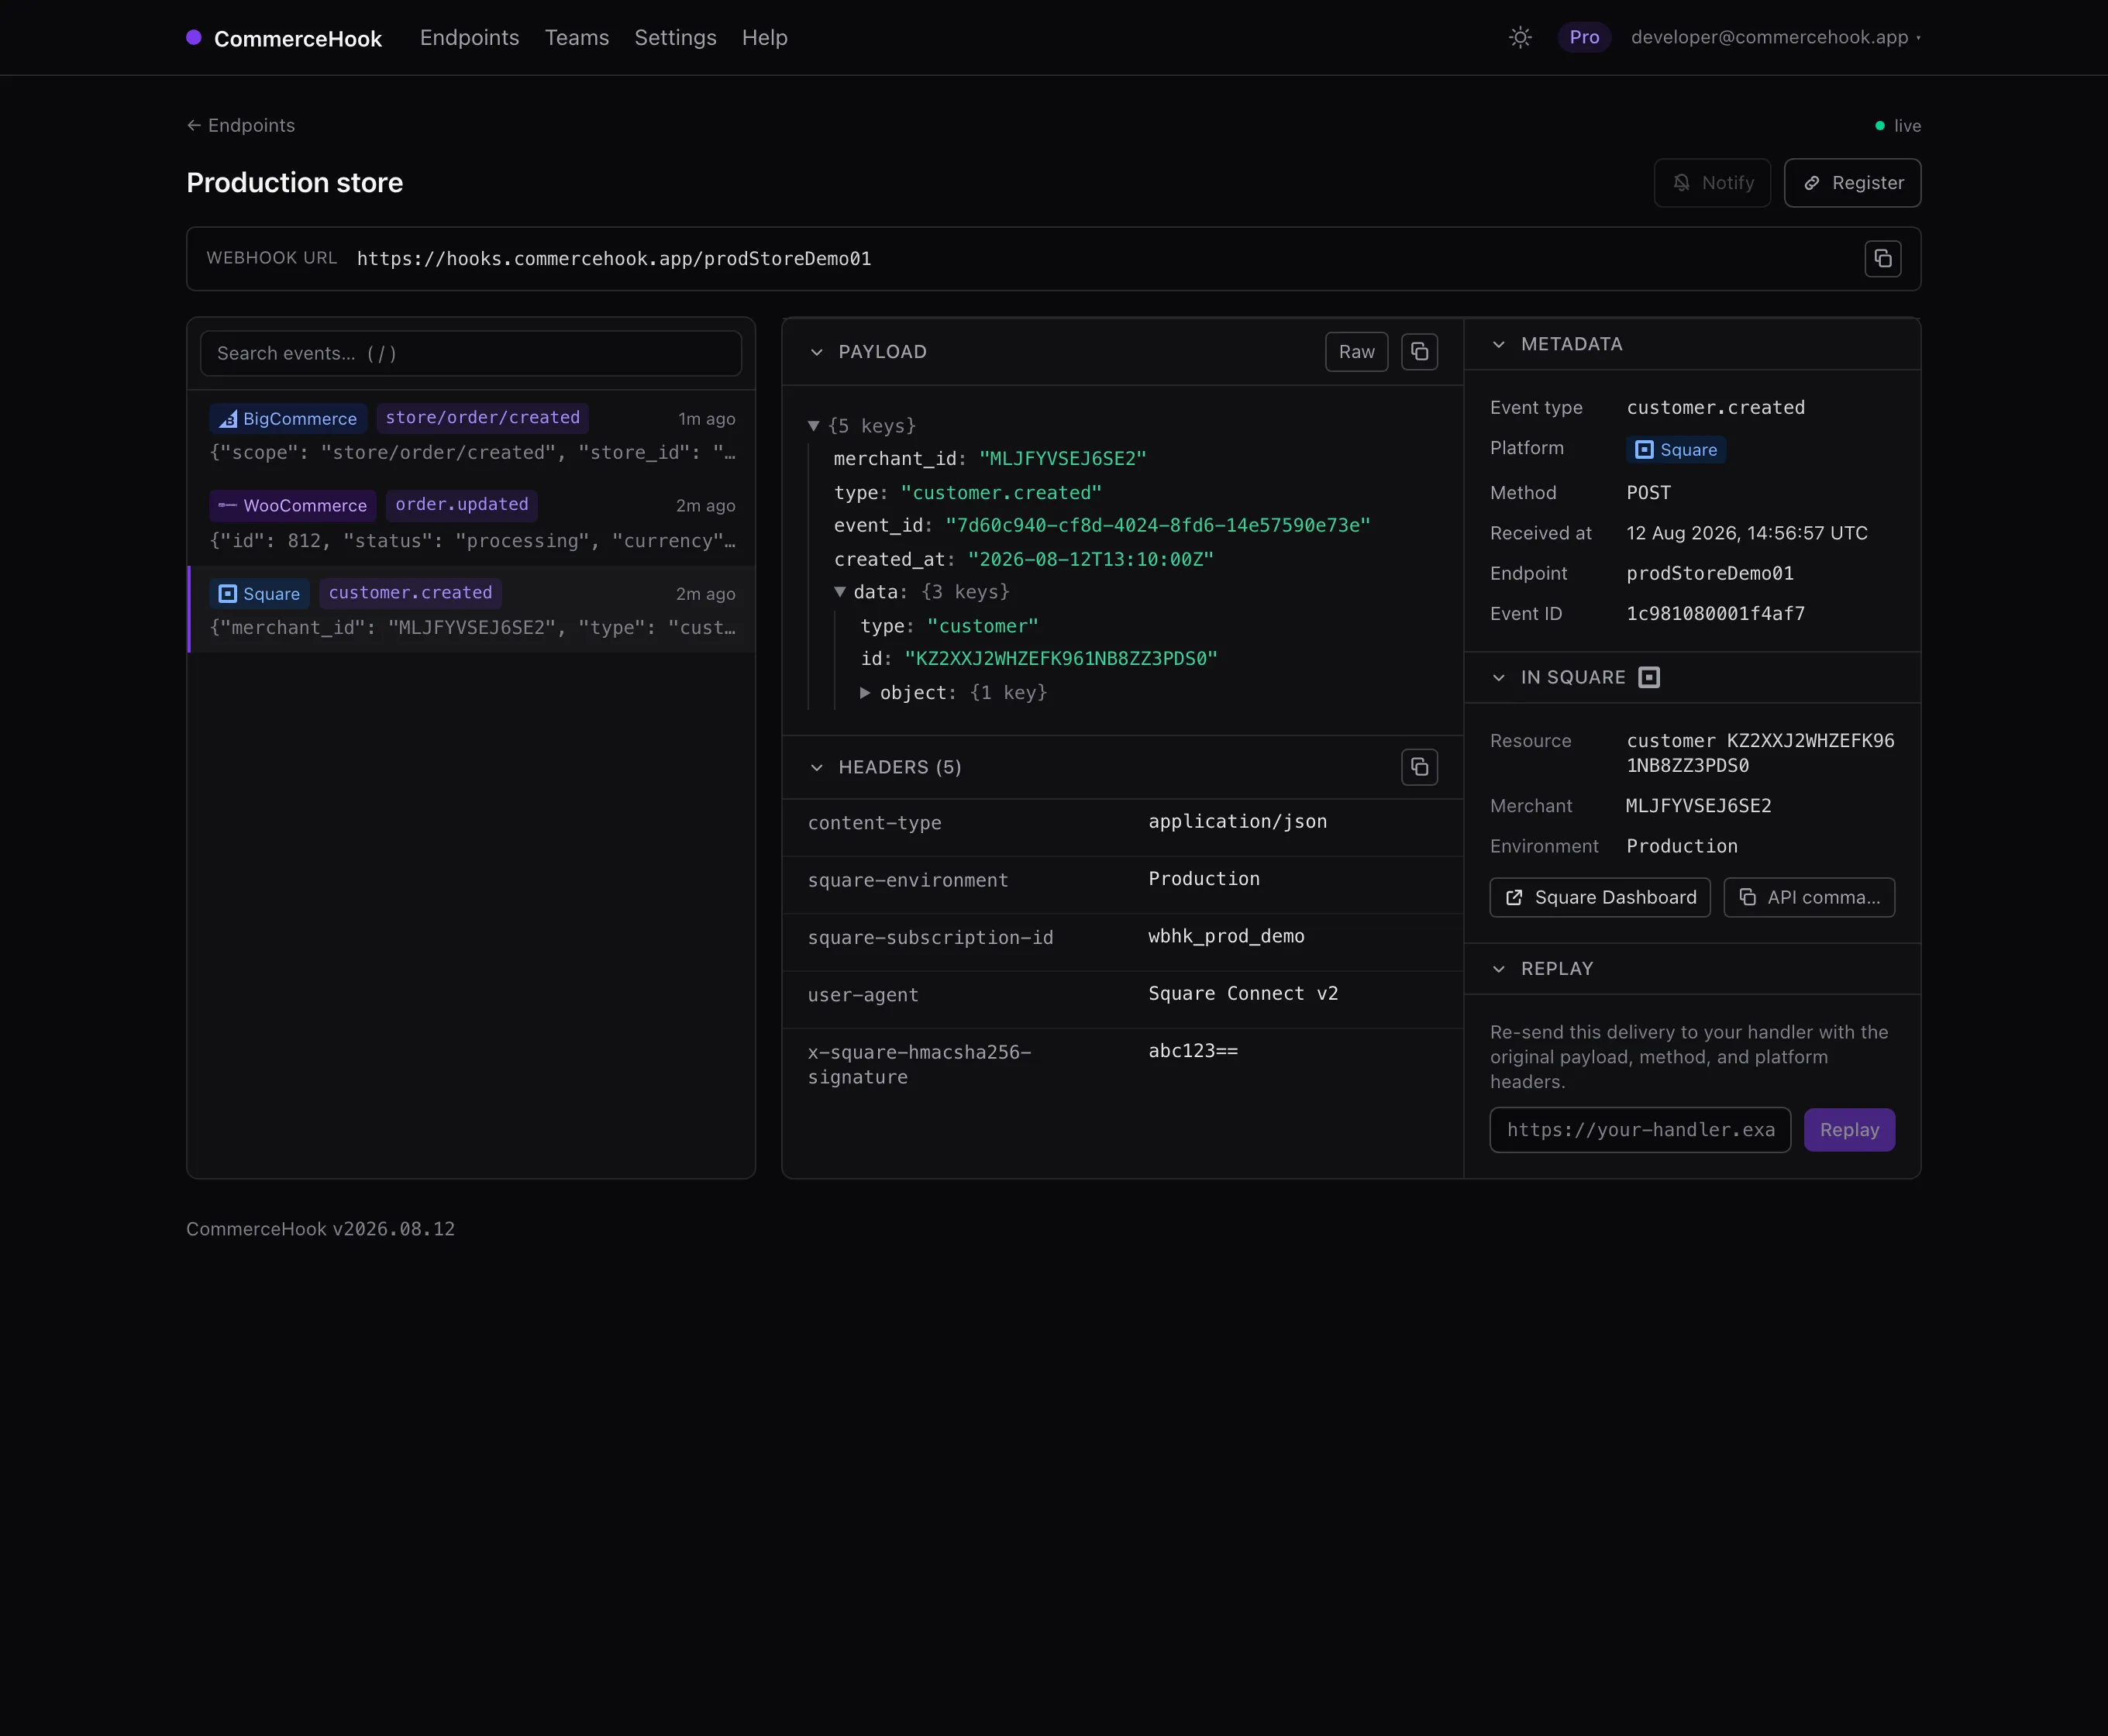Screen dimensions: 2108x1736
Task: Collapse the PAYLOAD section
Action: 817,352
